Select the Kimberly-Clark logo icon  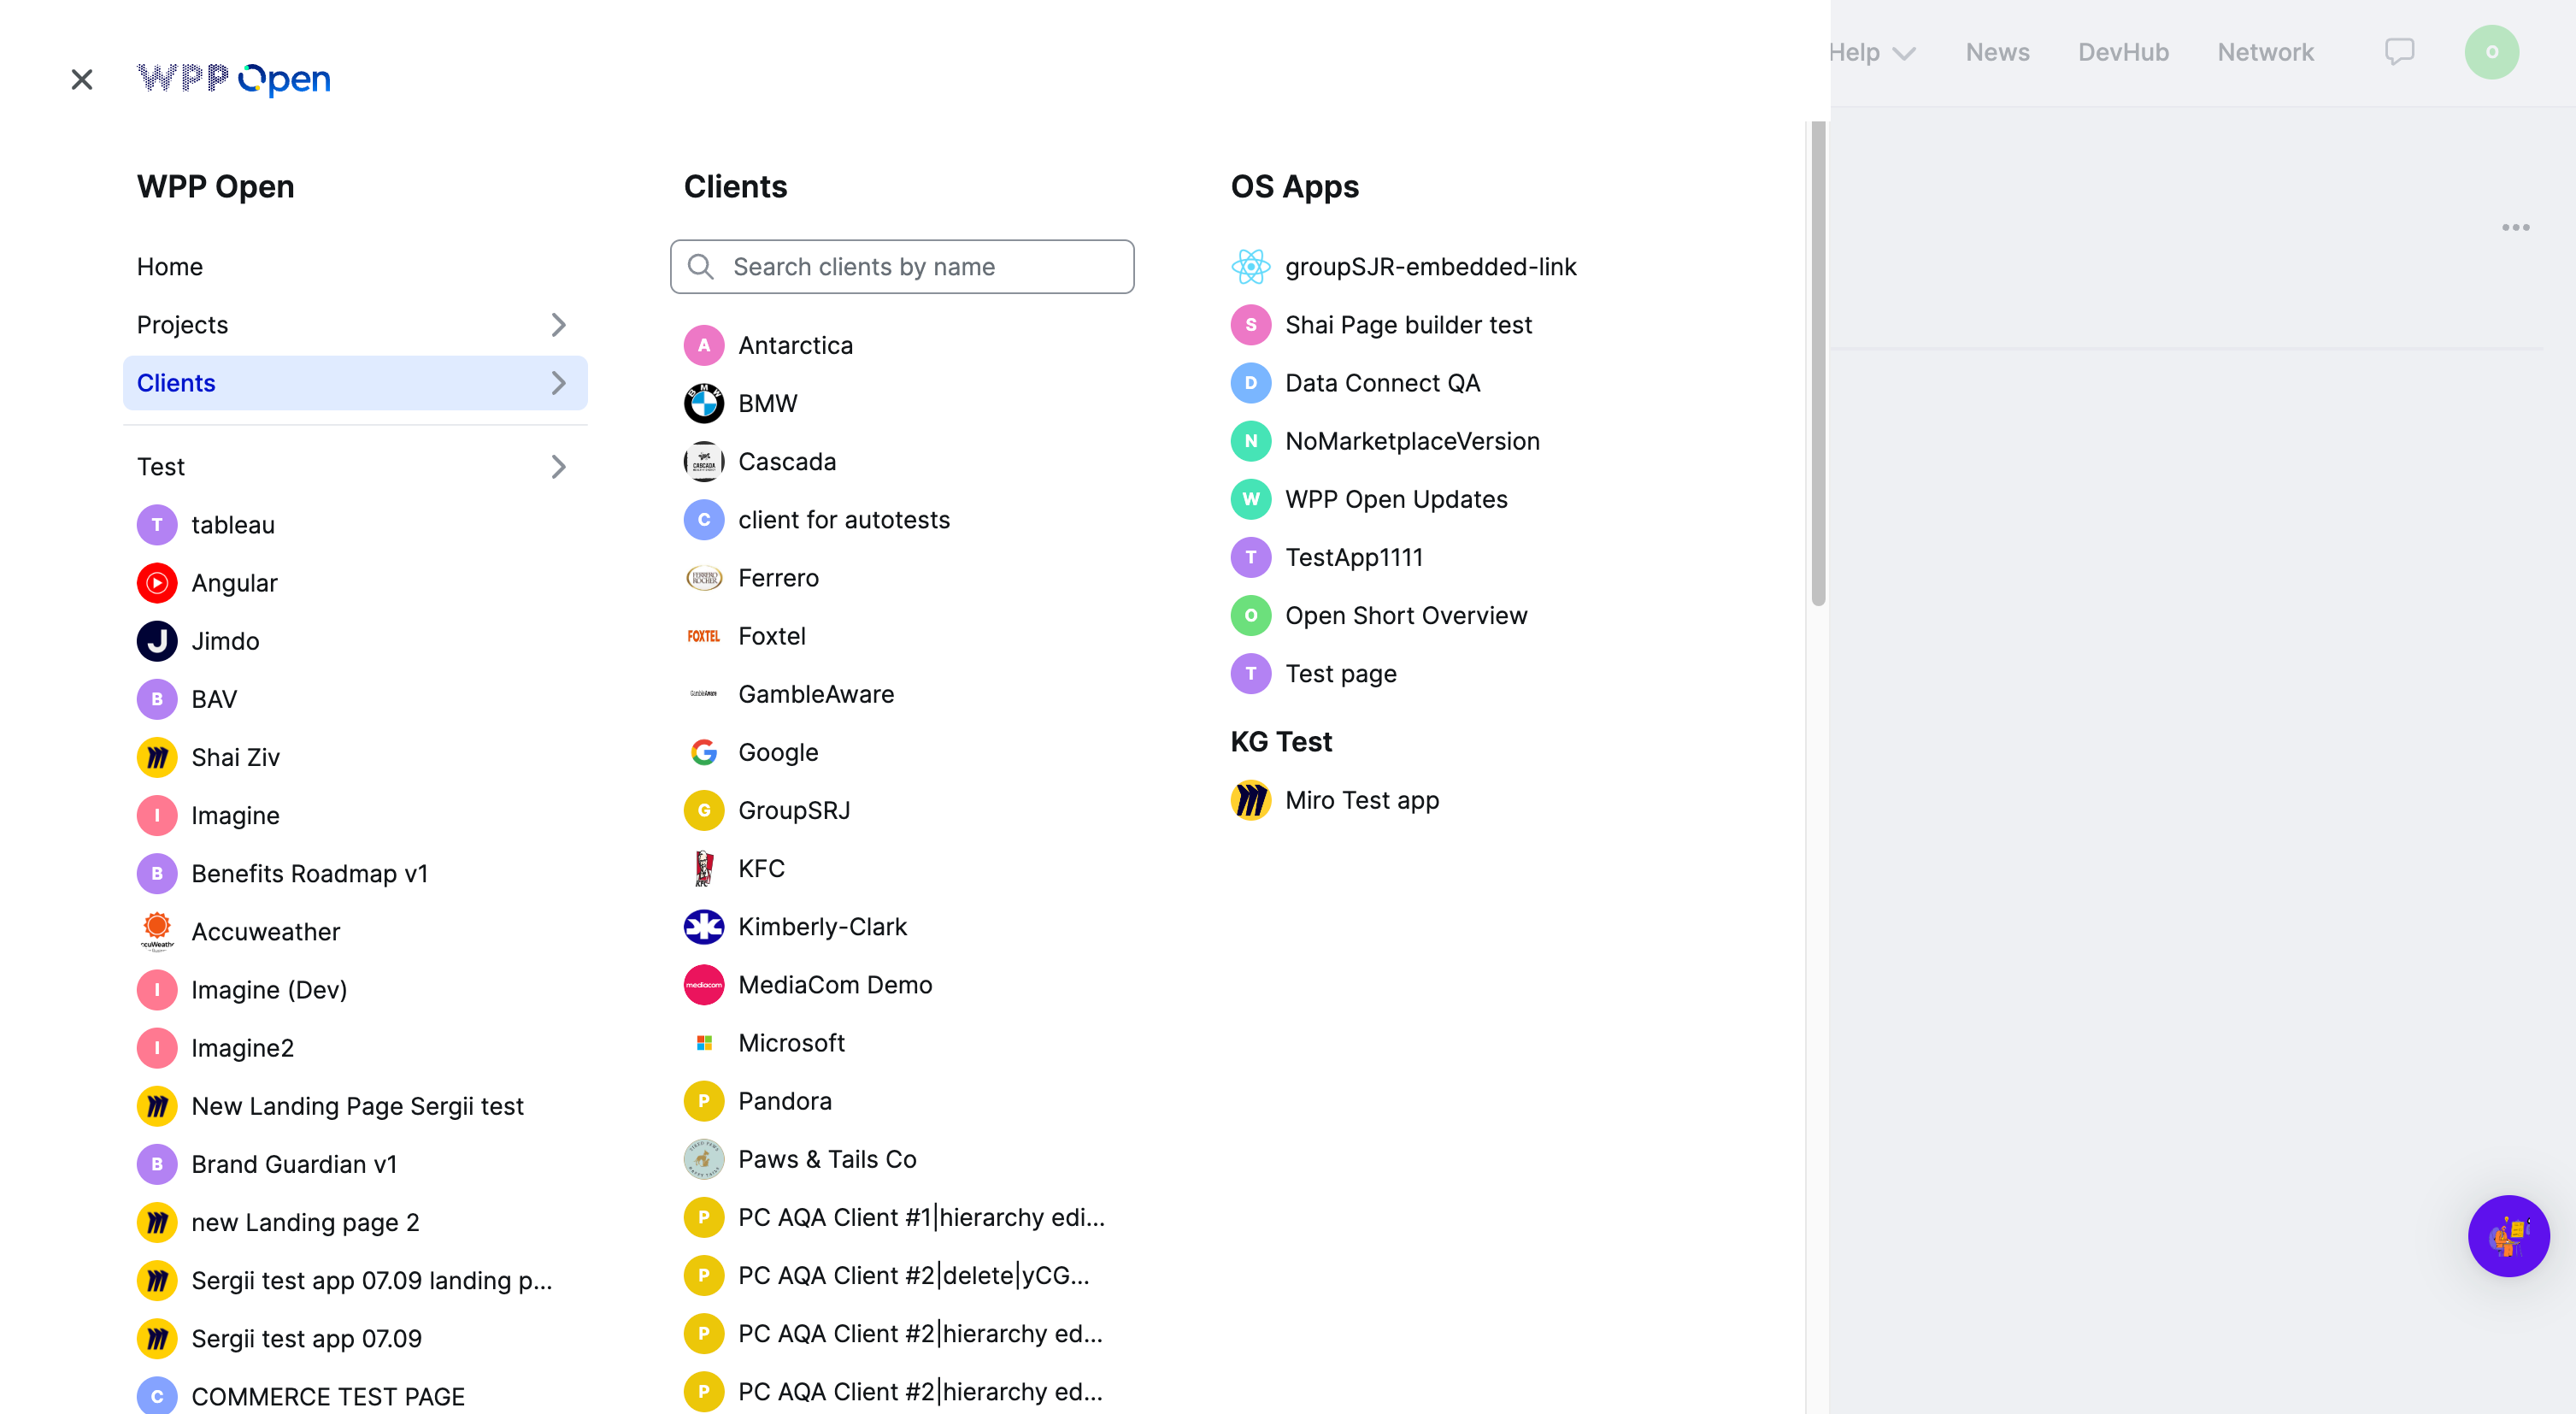pos(703,926)
